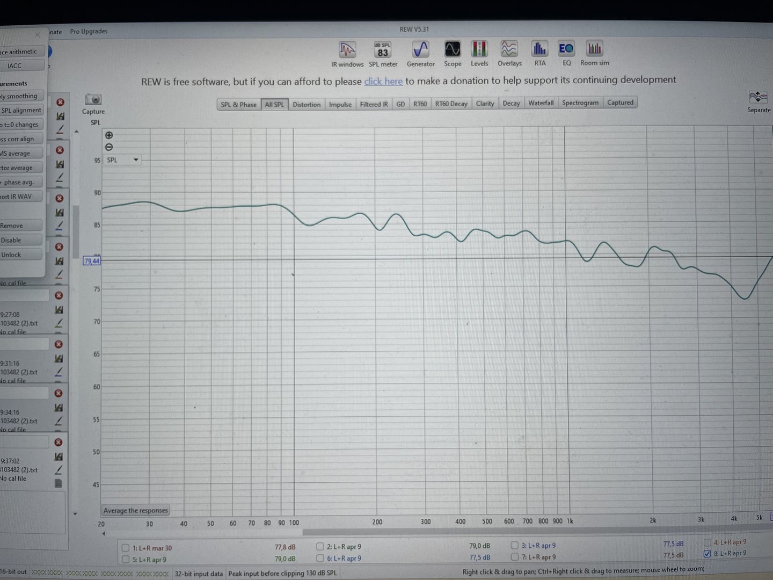Screen dimensions: 773x580
Task: Click the Remove button in popup
Action: tap(21, 226)
